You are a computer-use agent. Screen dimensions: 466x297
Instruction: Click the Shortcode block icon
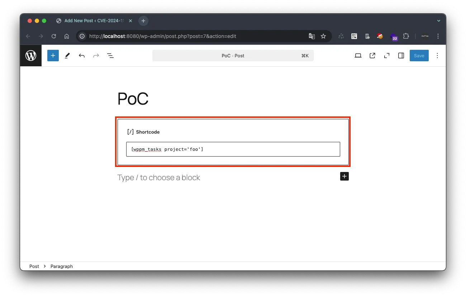[x=130, y=132]
